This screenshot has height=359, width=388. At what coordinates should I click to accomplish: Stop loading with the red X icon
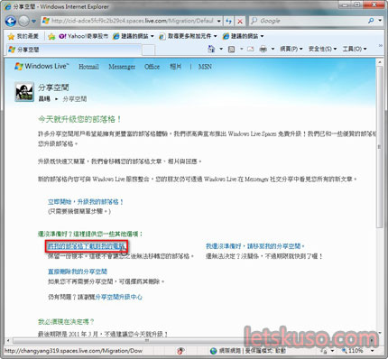(x=240, y=21)
